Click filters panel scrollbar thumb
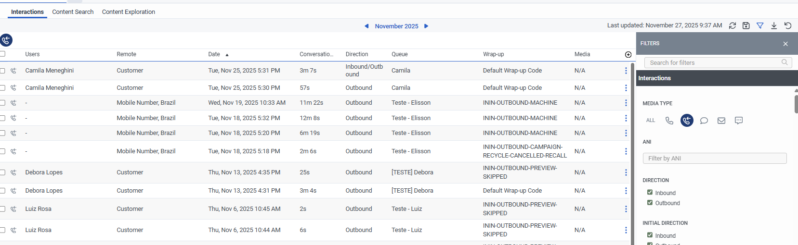Screen dimensions: 798x245 (x=796, y=104)
